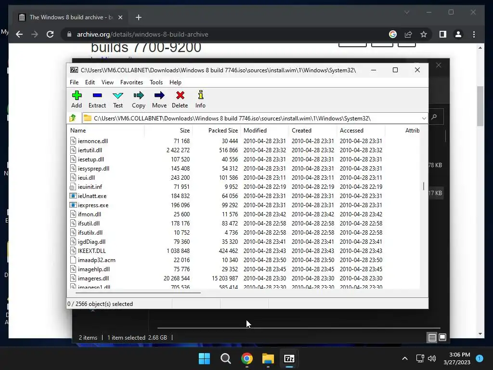Open File Explorer from taskbar
Viewport: 493px width, 370px height.
pos(268,358)
